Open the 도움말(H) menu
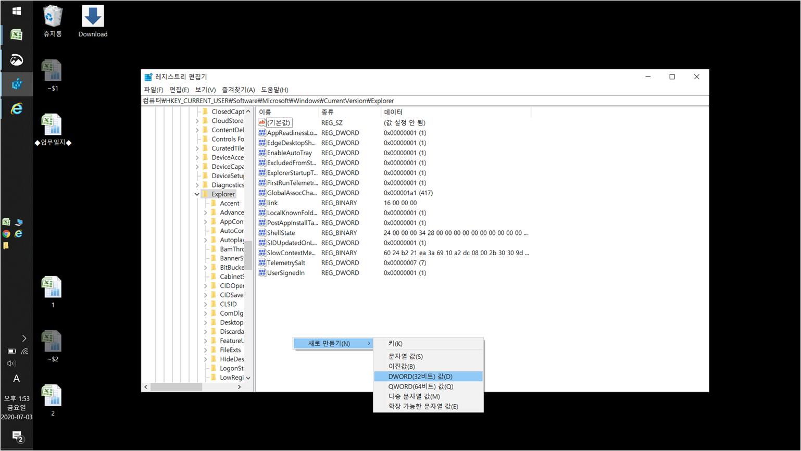The image size is (801, 451). 274,90
